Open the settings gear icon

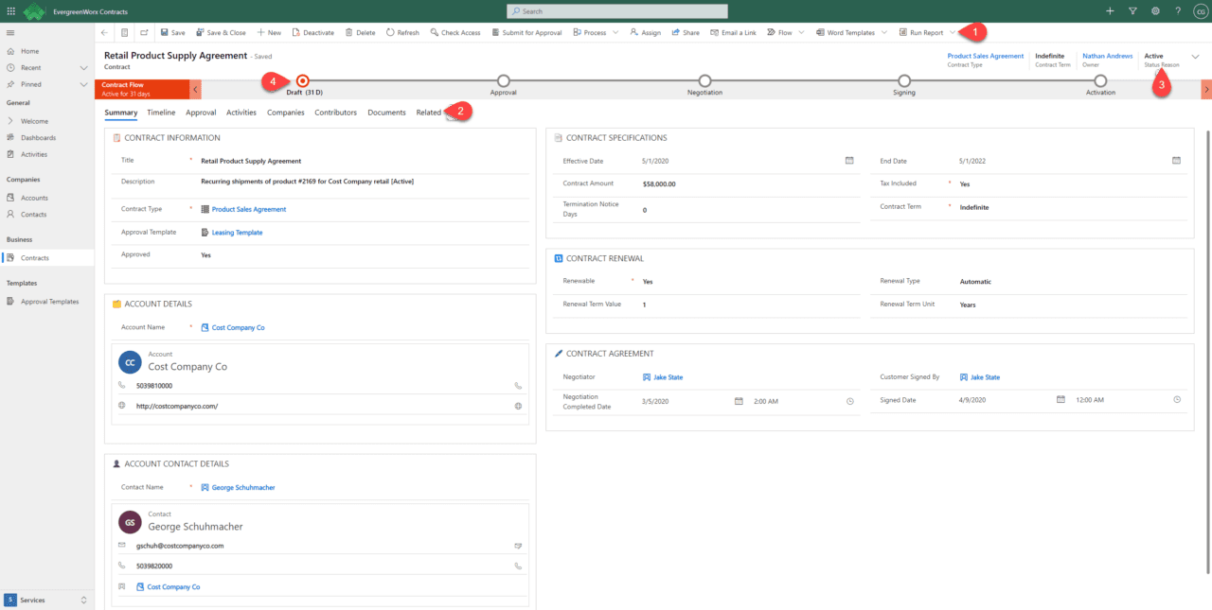1155,11
